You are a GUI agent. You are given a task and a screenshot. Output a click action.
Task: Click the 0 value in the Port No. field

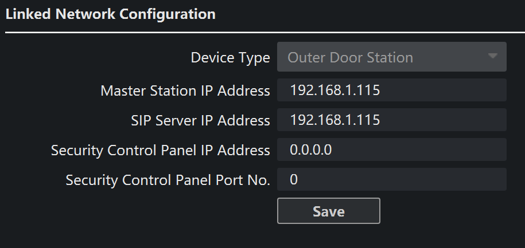pyautogui.click(x=294, y=180)
